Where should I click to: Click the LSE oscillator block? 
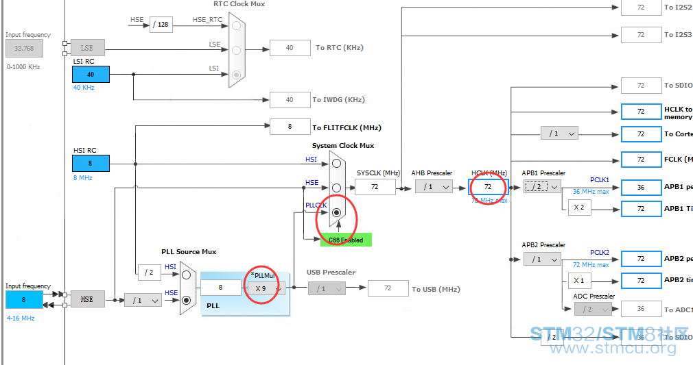tap(88, 48)
